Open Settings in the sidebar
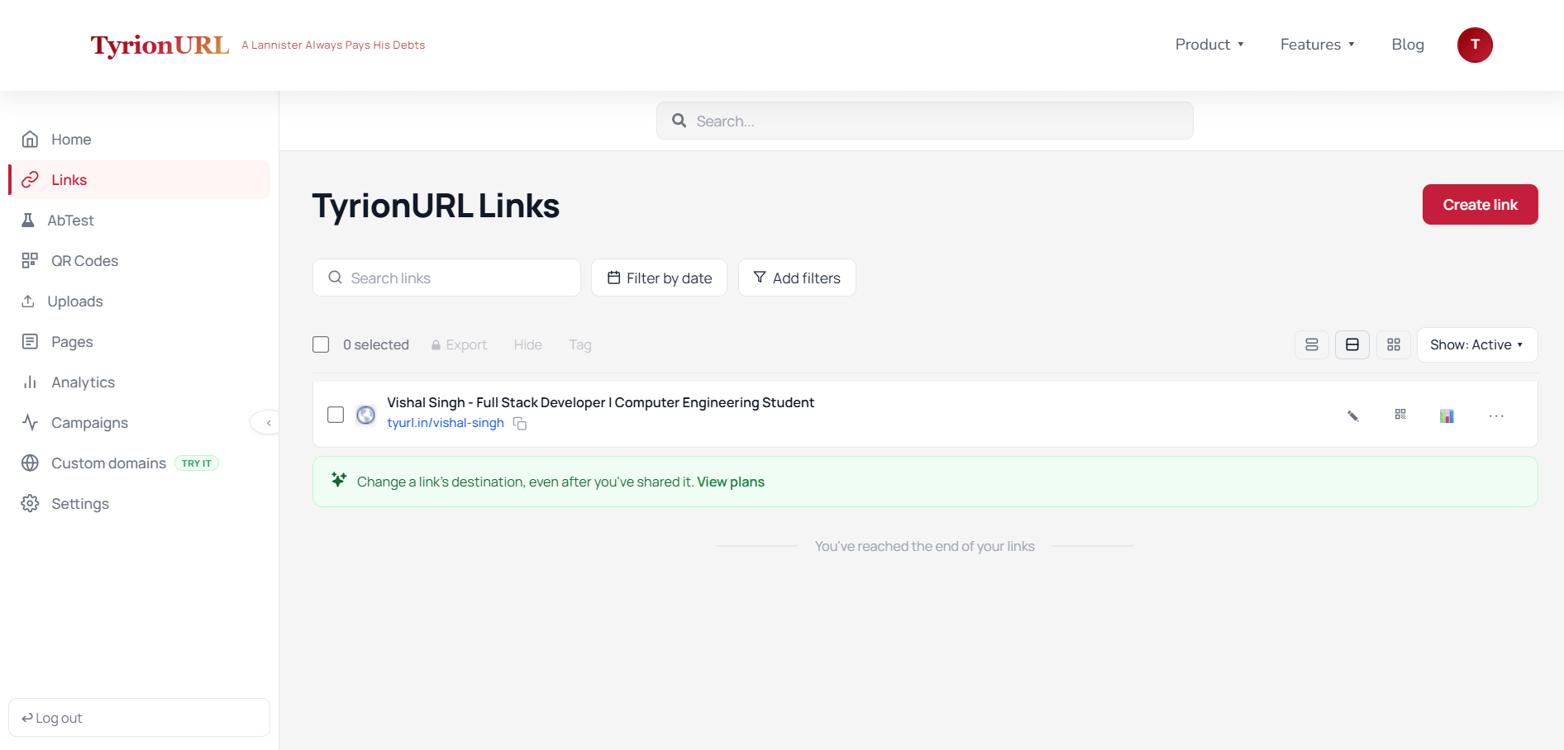Image resolution: width=1564 pixels, height=750 pixels. click(139, 504)
